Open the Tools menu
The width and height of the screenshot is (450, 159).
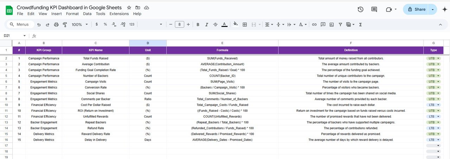click(x=101, y=14)
